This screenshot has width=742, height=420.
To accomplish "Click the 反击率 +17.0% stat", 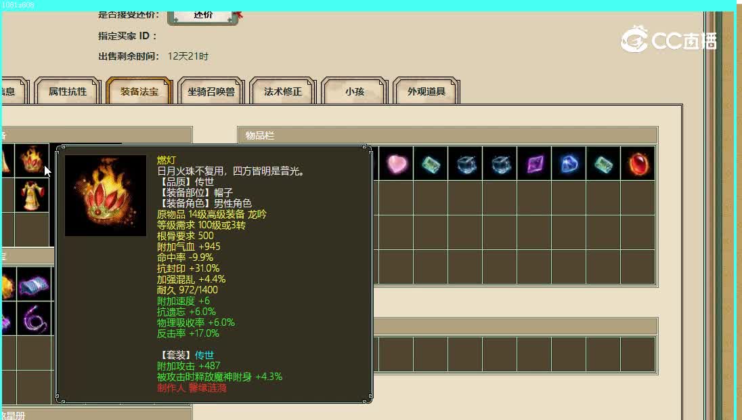I will (188, 333).
